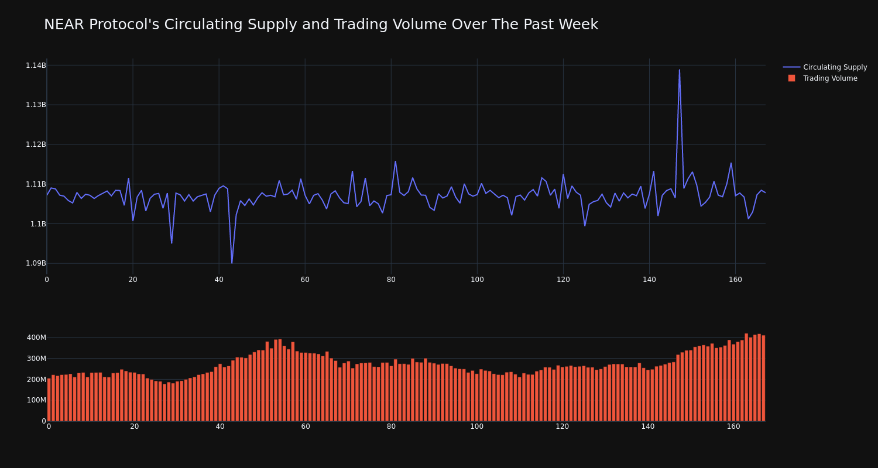Click the 300M volume axis label
The width and height of the screenshot is (878, 468).
click(x=36, y=359)
